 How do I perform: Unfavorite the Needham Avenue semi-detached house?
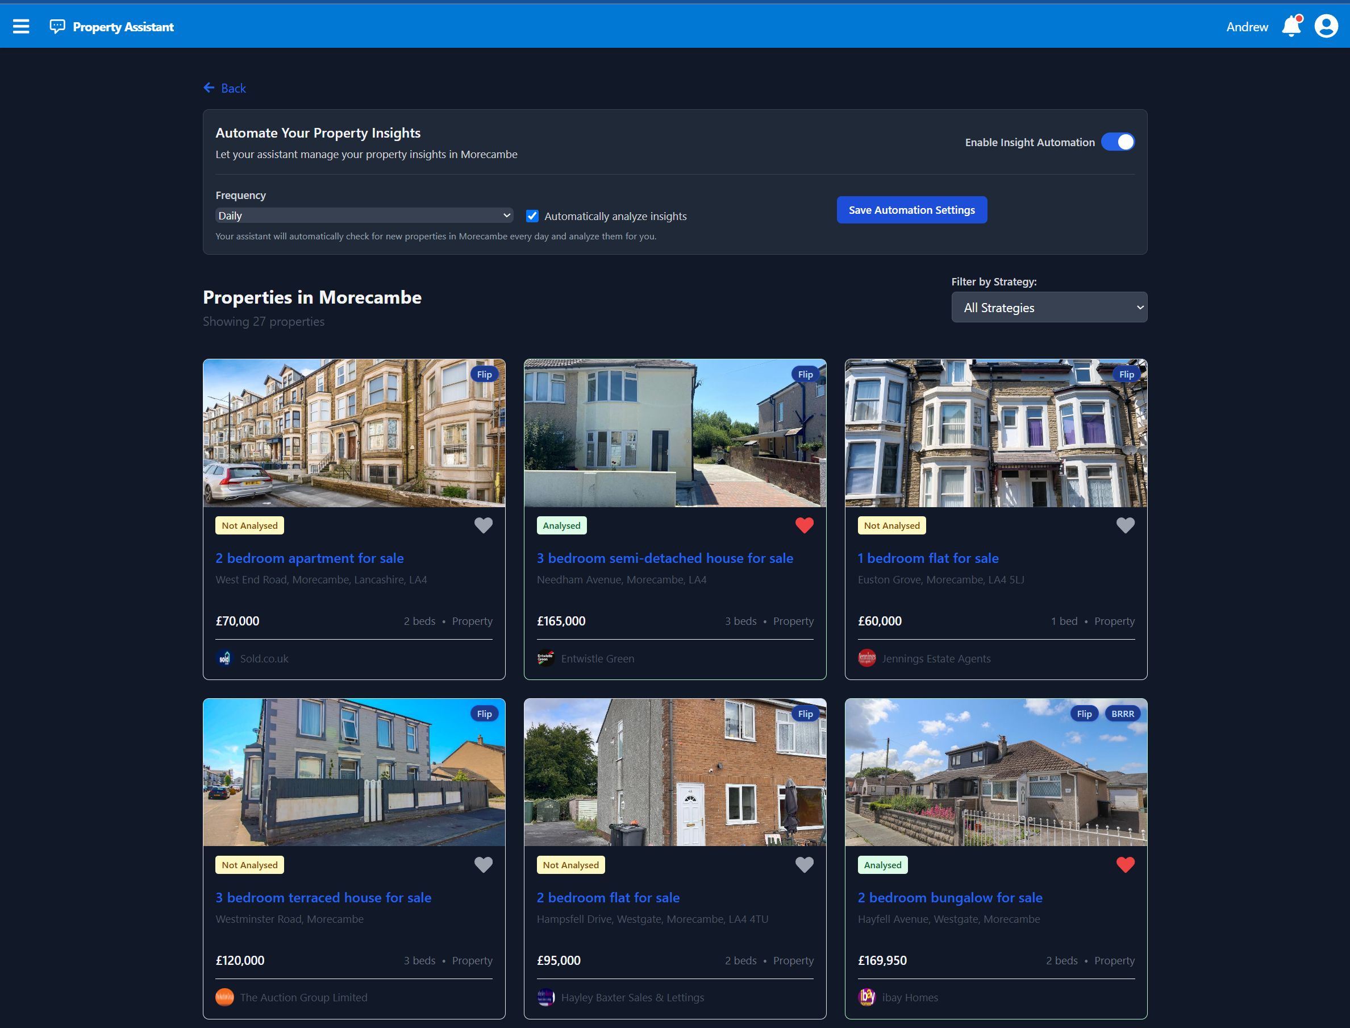pyautogui.click(x=804, y=525)
